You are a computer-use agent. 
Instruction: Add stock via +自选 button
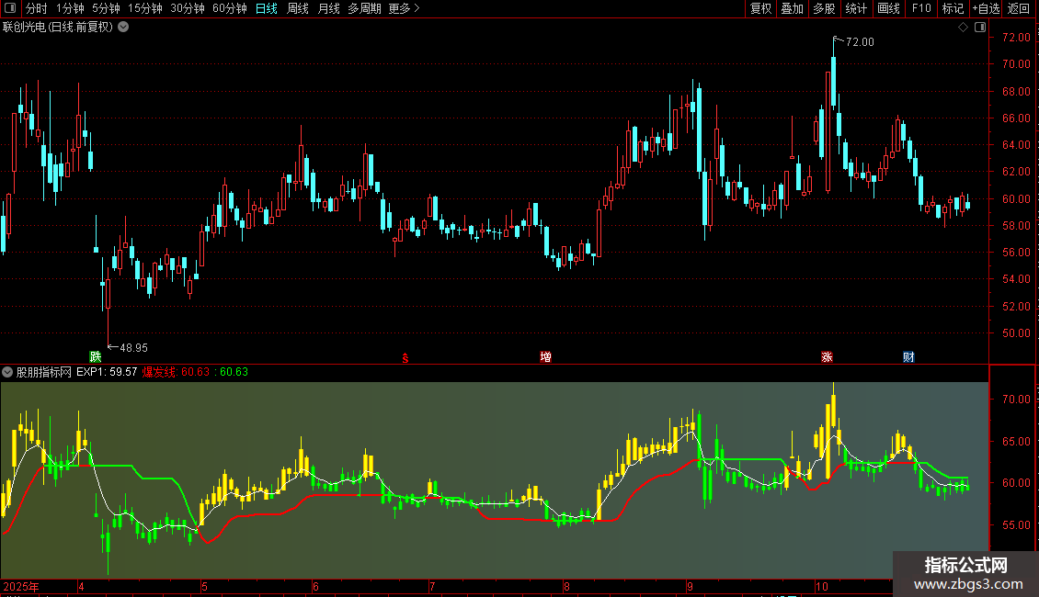pyautogui.click(x=986, y=8)
